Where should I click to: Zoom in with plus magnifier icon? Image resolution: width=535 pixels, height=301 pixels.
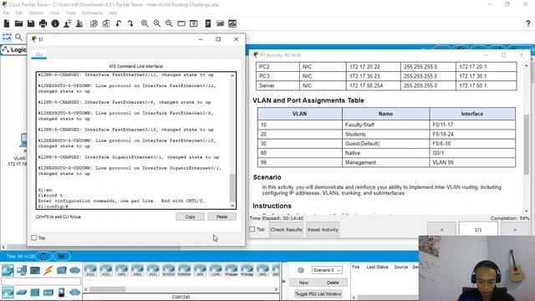145,23
